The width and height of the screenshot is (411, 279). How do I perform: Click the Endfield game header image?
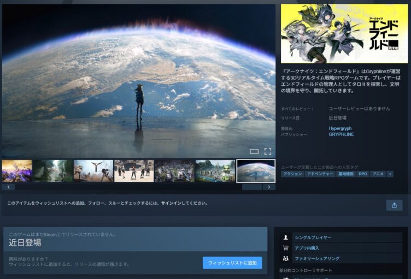(x=344, y=33)
